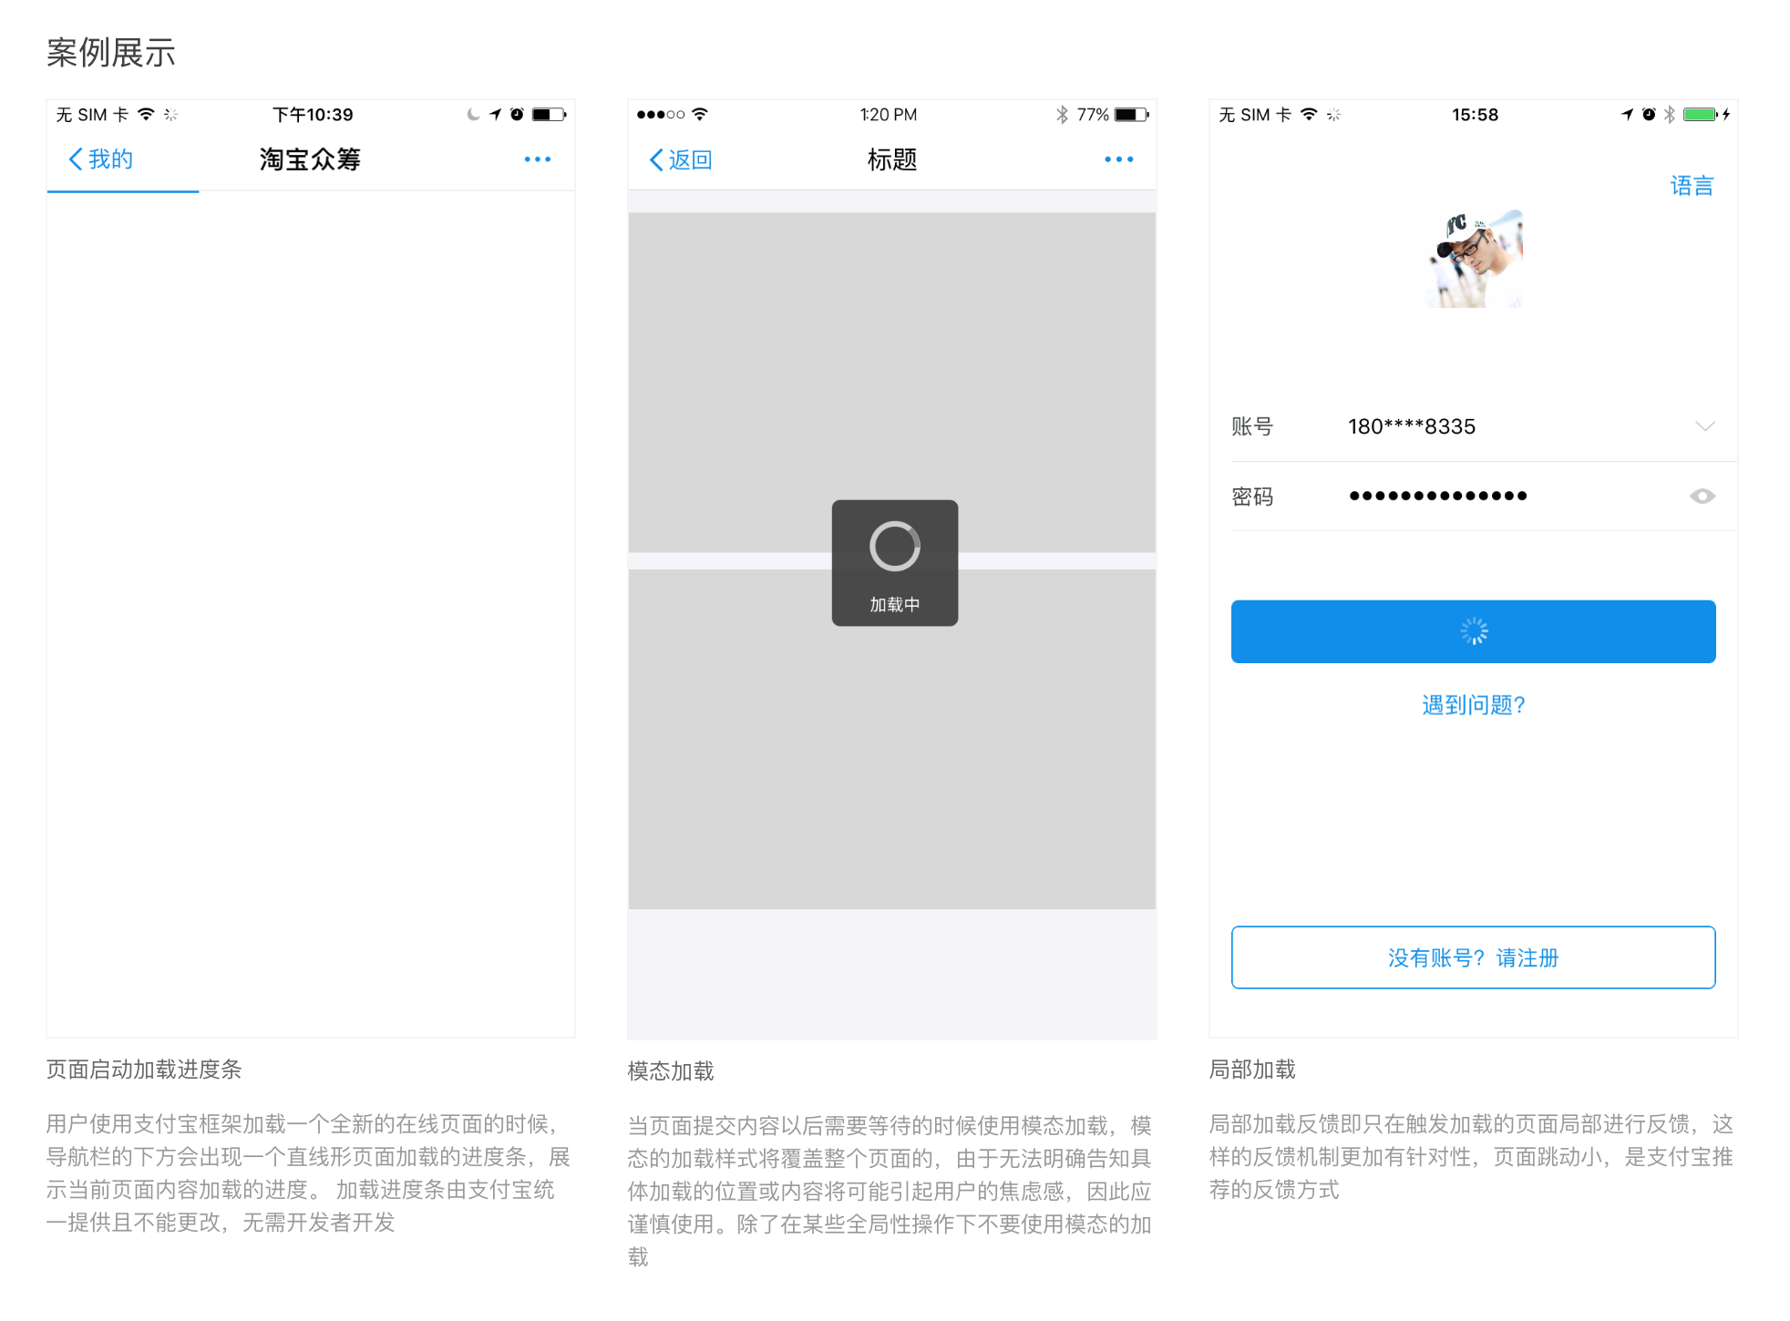
Task: Tap the Bluetooth icon next to 77%
Action: (x=1062, y=114)
